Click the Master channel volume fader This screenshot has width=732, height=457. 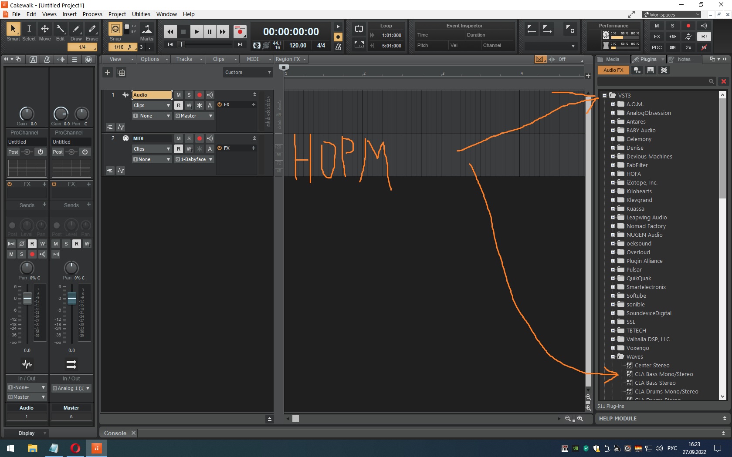(71, 299)
